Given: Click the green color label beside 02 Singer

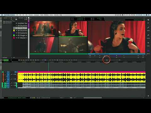Looking at the screenshot, I should pyautogui.click(x=14, y=35).
